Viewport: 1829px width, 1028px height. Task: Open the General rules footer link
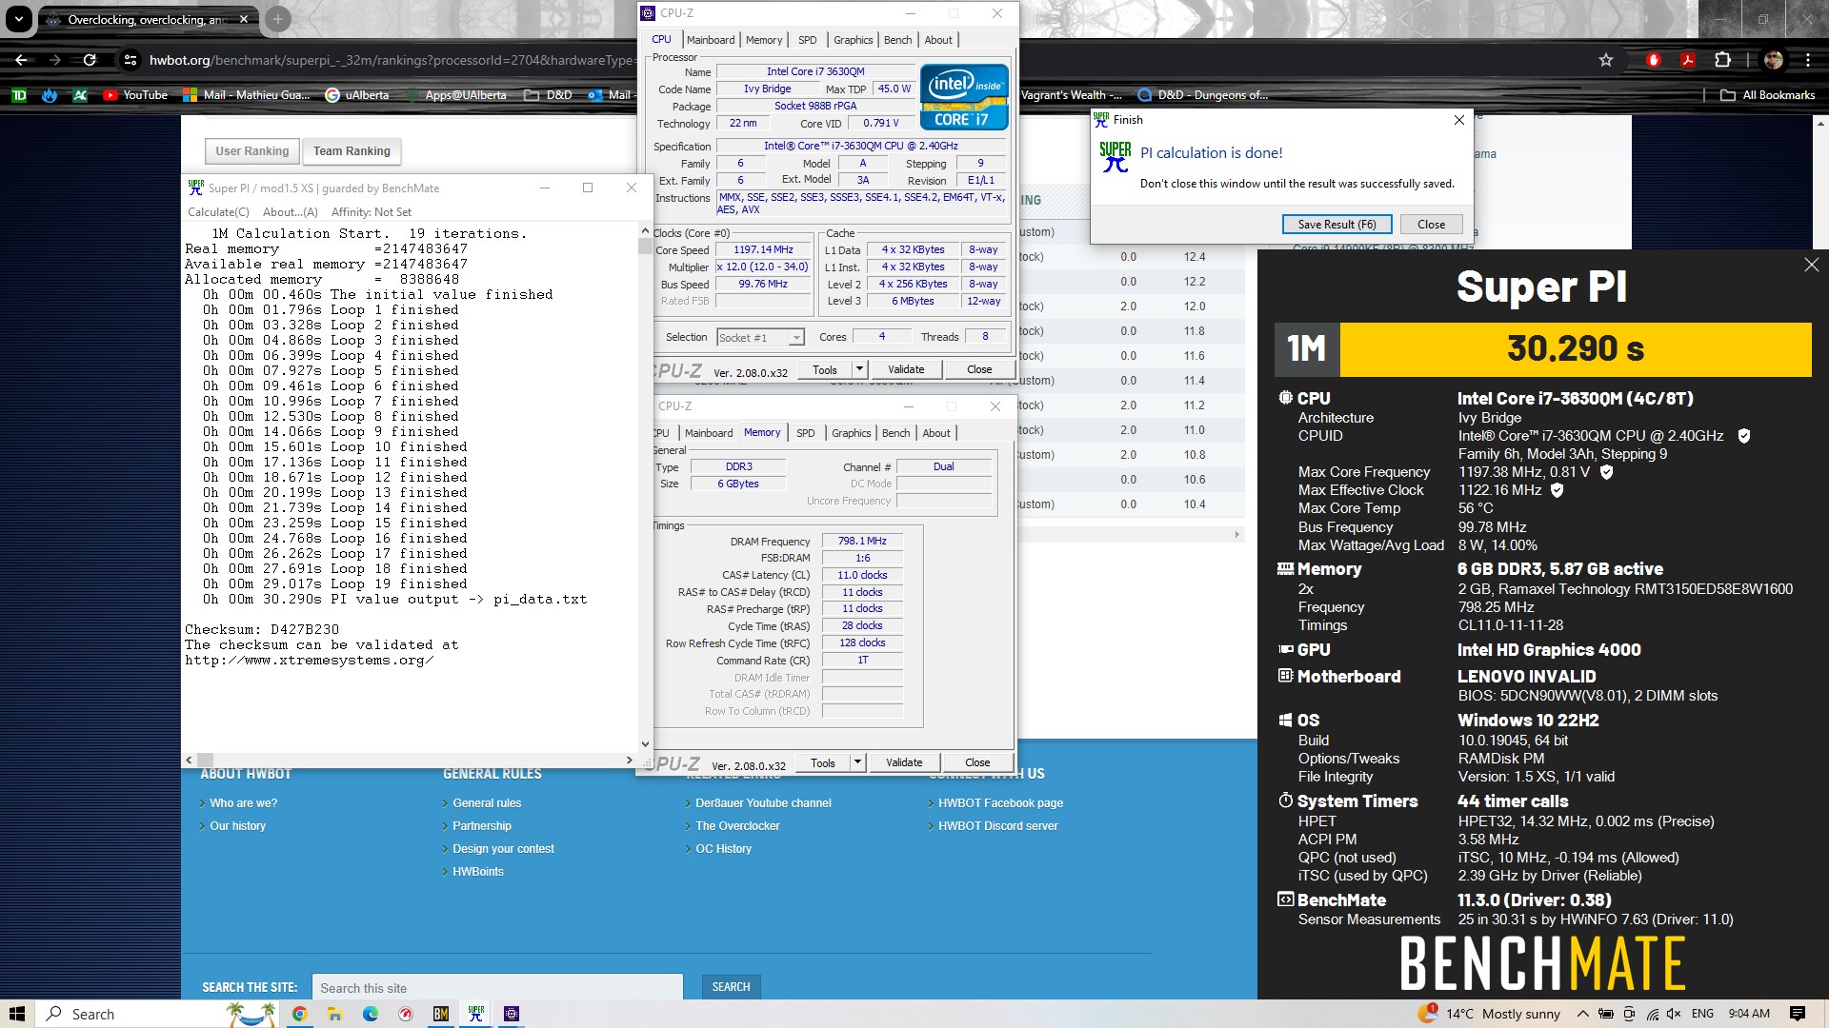[x=487, y=803]
